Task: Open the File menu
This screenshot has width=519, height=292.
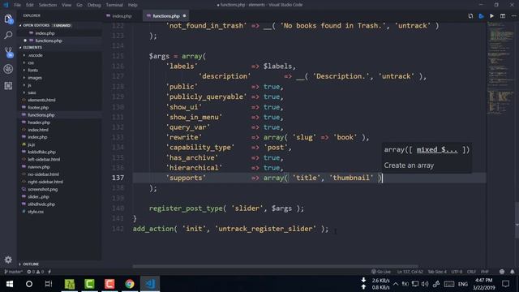Action: click(x=17, y=5)
